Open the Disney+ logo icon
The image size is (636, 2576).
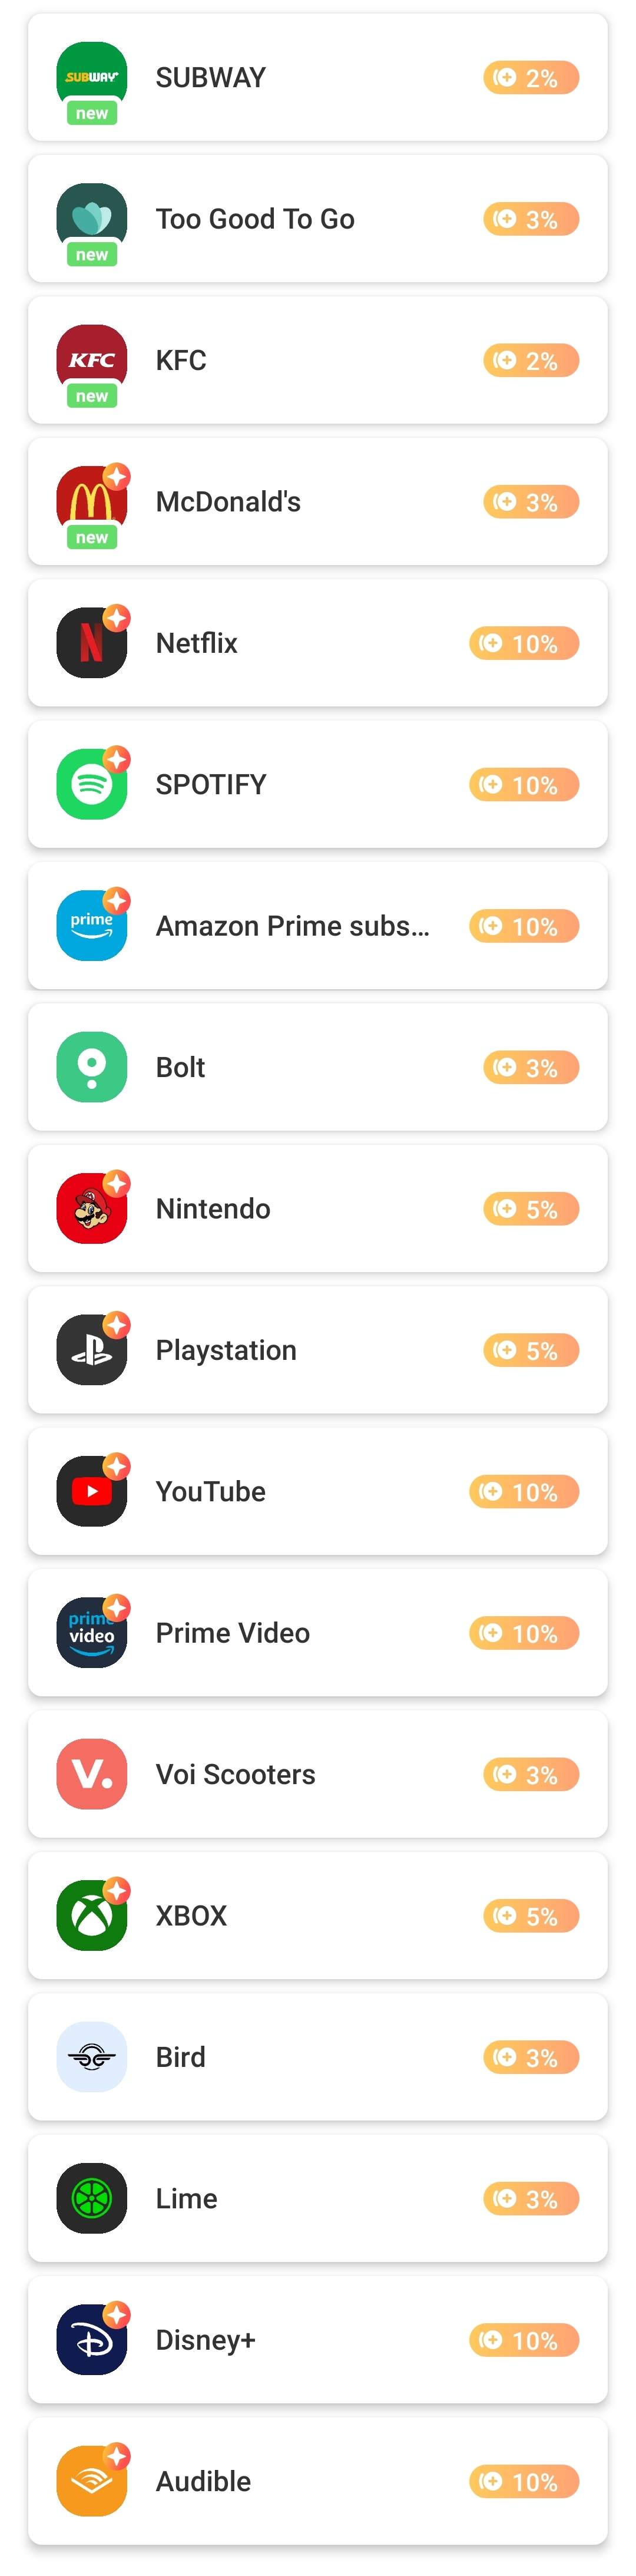click(x=91, y=2340)
